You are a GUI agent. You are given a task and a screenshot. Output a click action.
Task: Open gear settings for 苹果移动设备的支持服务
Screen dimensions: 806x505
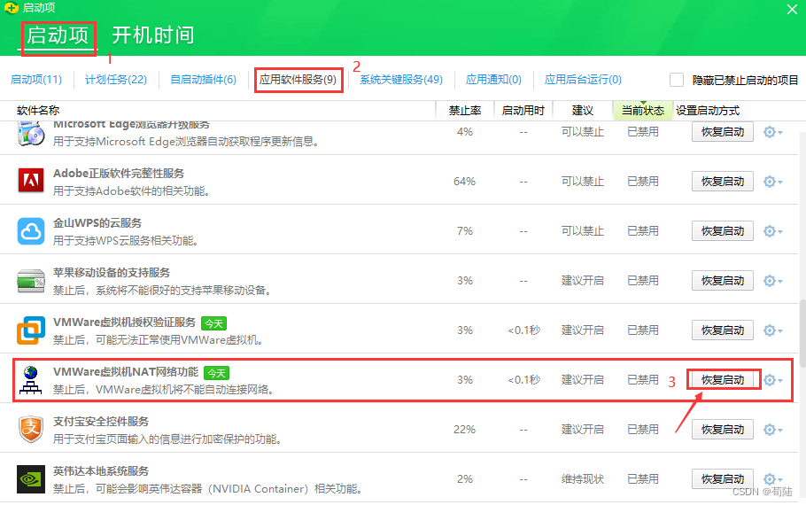click(x=772, y=281)
